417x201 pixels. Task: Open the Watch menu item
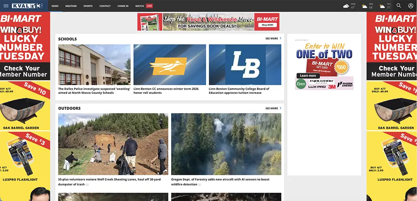[140, 6]
